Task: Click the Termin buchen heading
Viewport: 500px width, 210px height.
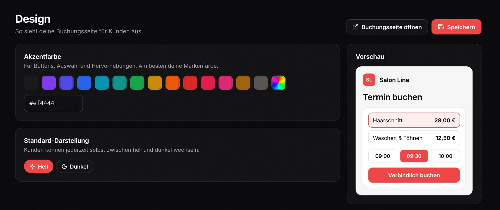Action: [x=392, y=97]
